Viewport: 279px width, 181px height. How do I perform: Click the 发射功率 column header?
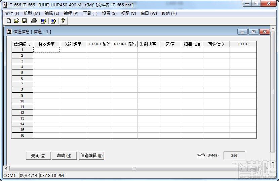pyautogui.click(x=148, y=44)
